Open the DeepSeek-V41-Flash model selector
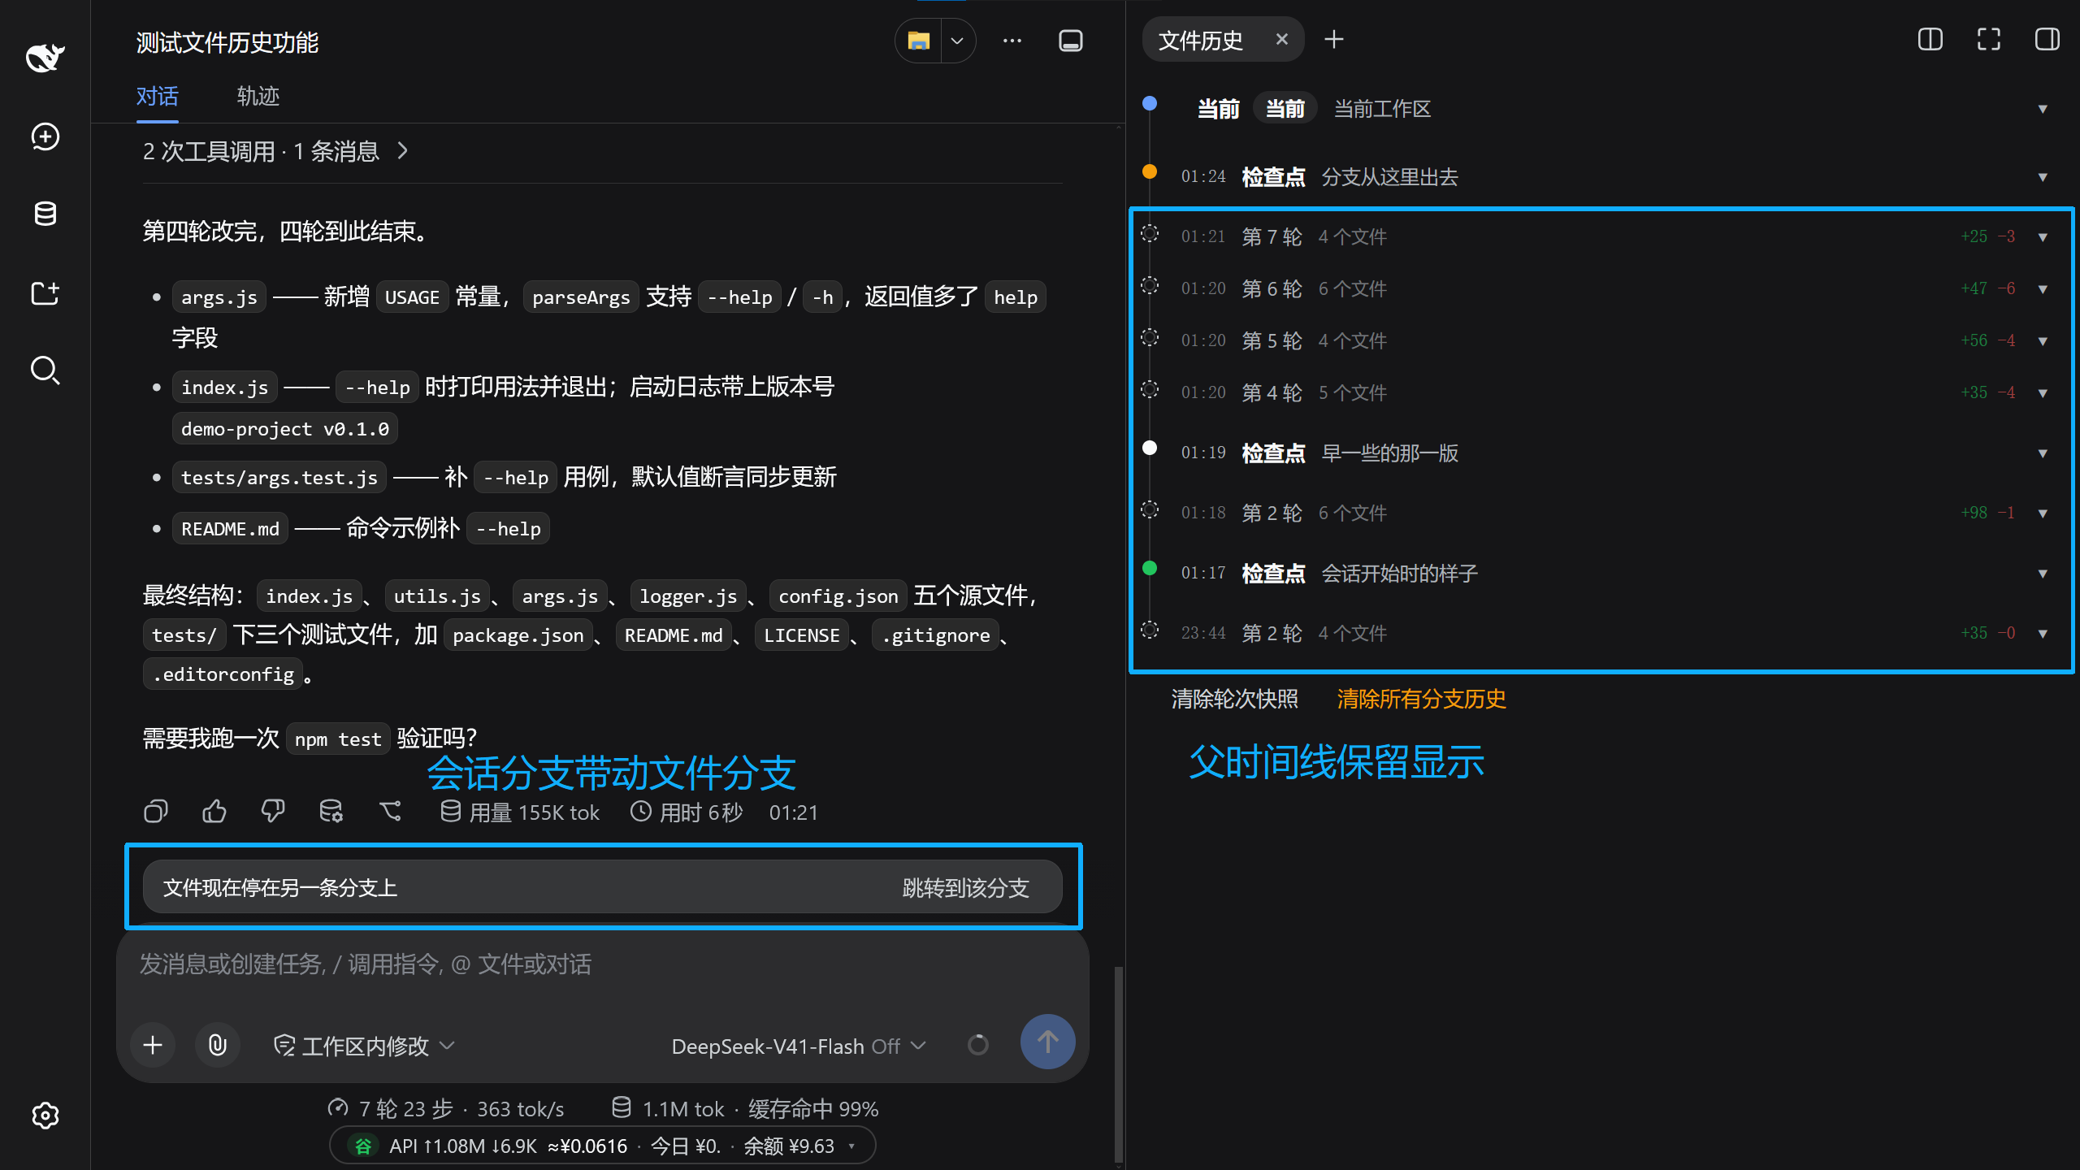The image size is (2080, 1170). (x=799, y=1046)
